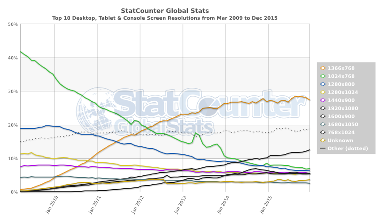382x223 pixels.
Task: Click the 50% y-axis label
Action: [x=13, y=24]
